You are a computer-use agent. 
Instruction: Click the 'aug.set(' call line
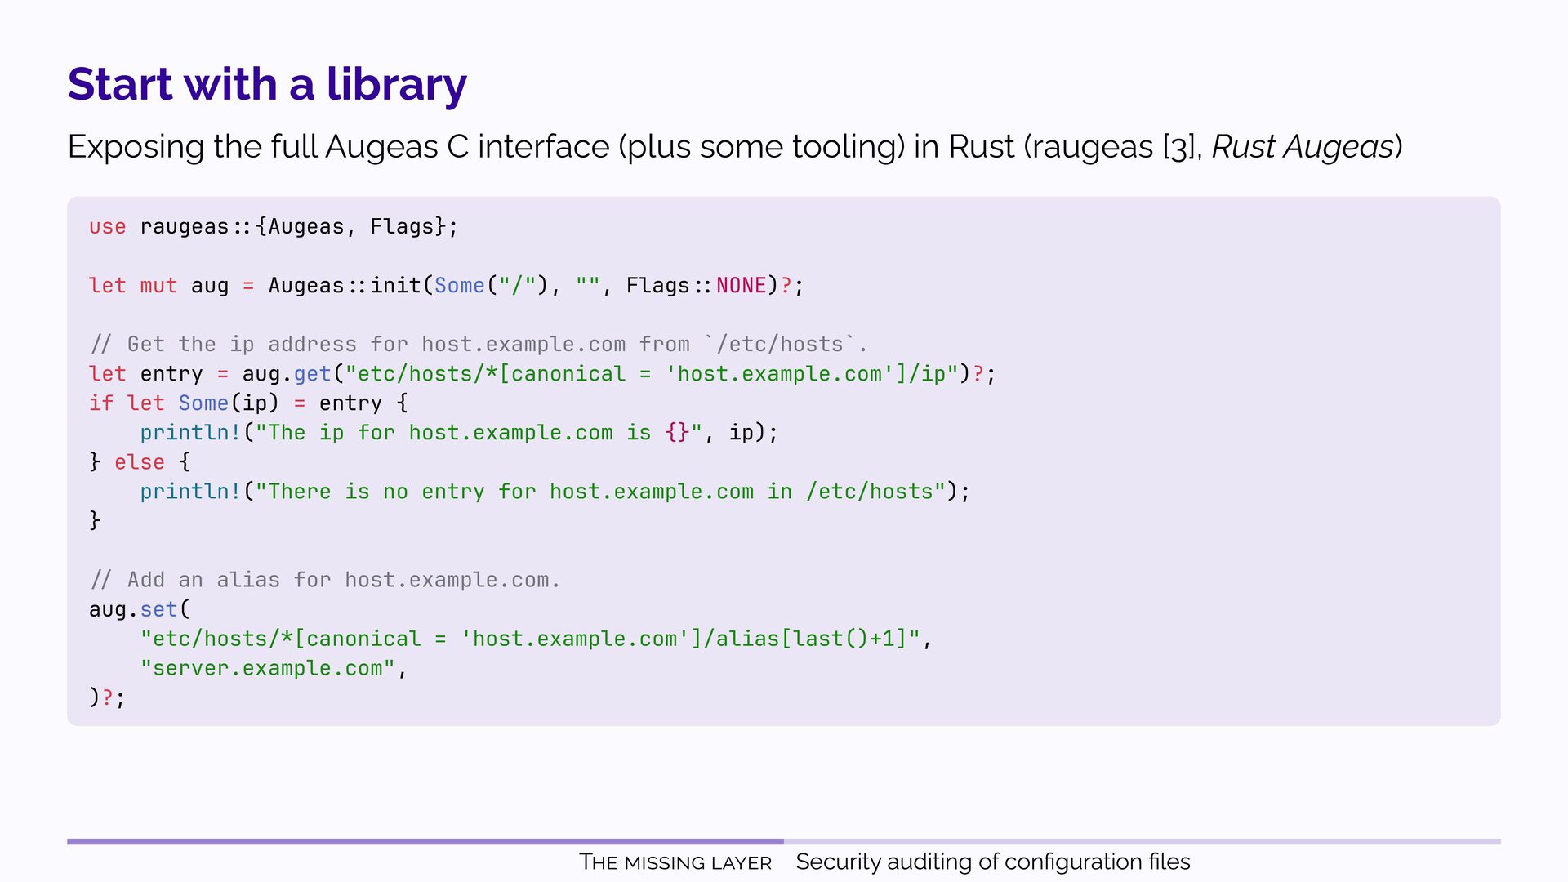(139, 609)
